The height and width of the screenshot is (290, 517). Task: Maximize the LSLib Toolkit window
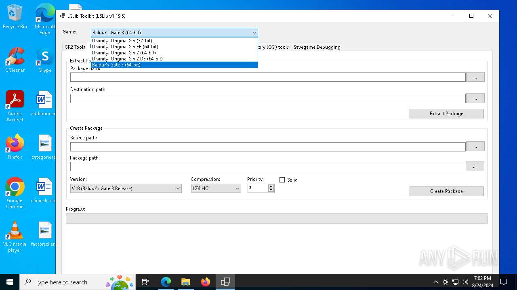coord(471,16)
